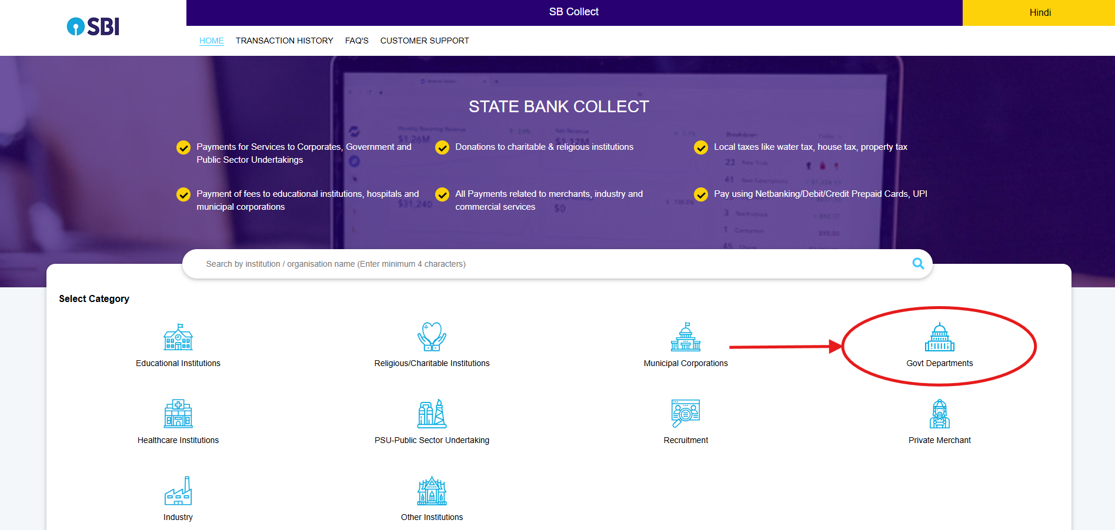Open CUSTOMER SUPPORT in the navigation
This screenshot has height=530, width=1115.
[x=425, y=41]
